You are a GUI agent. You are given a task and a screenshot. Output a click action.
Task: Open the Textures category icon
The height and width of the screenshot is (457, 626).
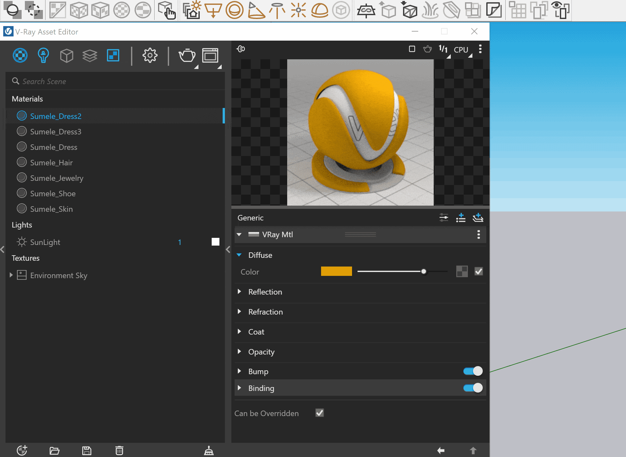(x=113, y=55)
